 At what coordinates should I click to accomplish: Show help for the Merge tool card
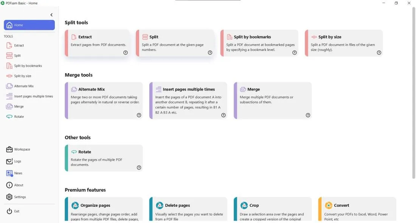coord(308,115)
